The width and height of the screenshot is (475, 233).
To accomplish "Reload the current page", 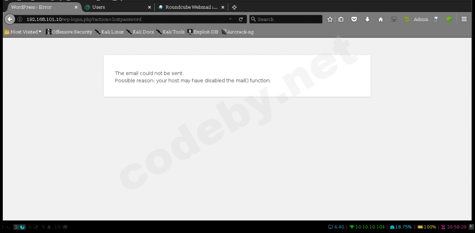I will click(x=241, y=19).
